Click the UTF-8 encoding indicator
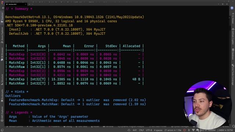Screen dimensions: 235x132 click(149, 130)
